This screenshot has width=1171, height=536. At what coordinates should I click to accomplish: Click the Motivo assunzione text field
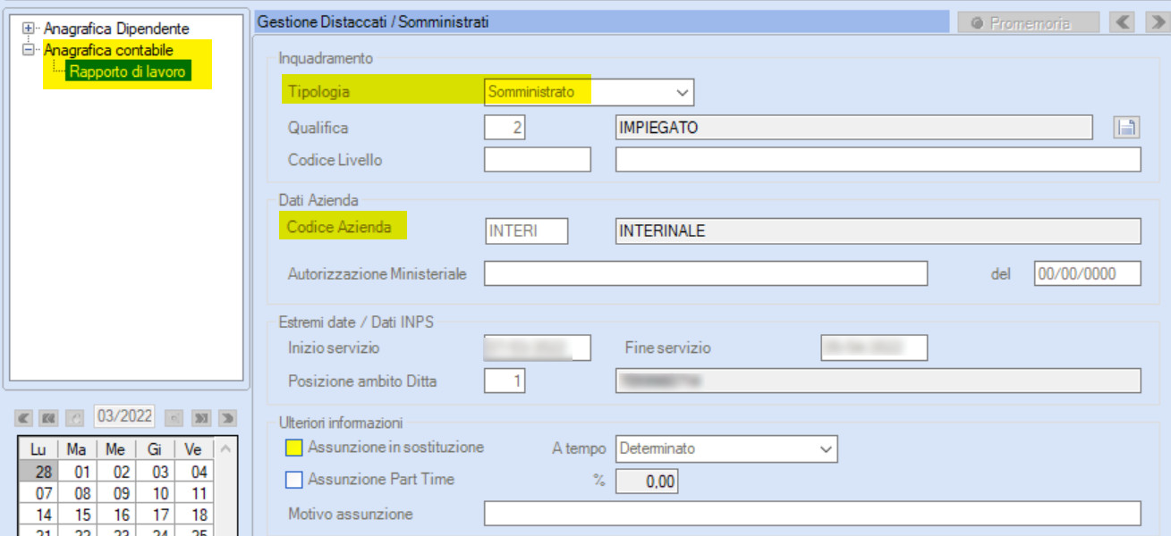point(812,514)
